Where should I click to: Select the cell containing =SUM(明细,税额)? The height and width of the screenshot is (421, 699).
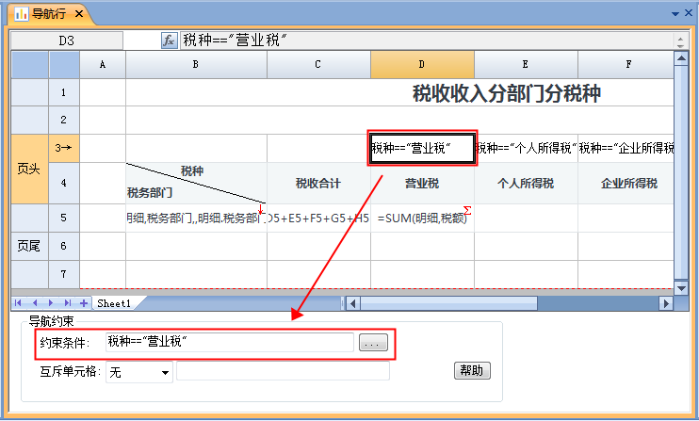pos(422,219)
